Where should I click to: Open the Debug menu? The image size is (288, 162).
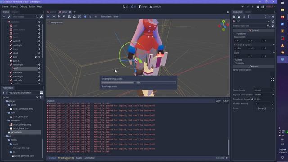[23, 7]
